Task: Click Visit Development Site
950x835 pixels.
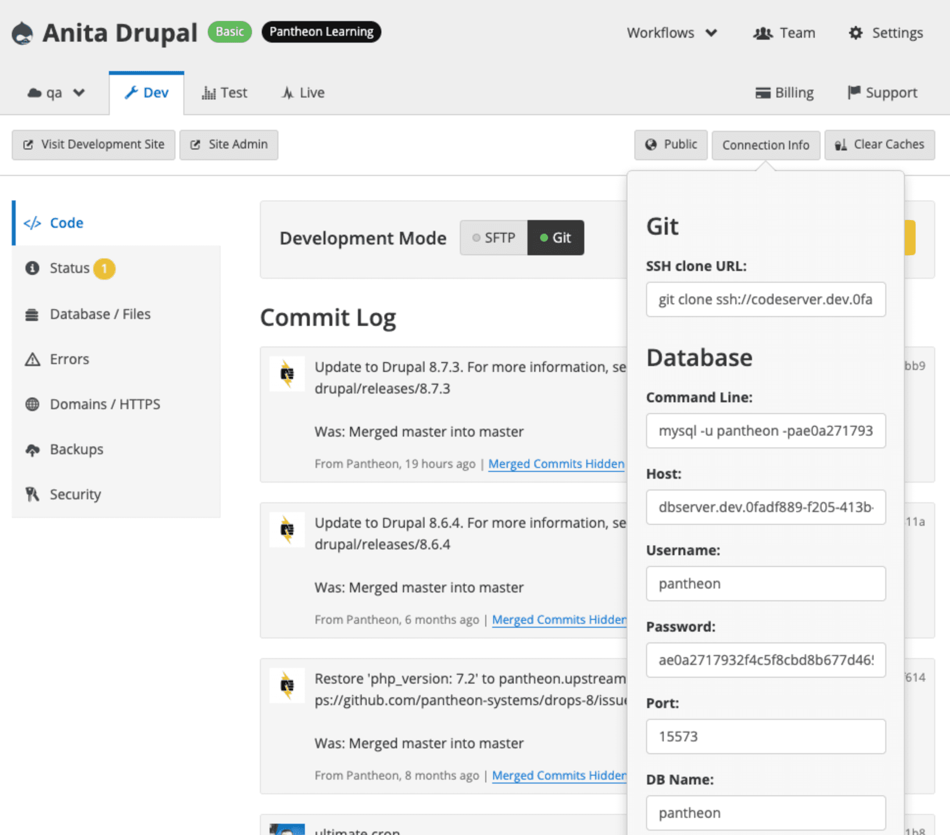Action: pyautogui.click(x=93, y=144)
